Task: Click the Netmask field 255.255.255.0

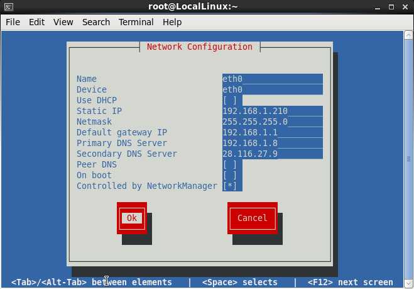Action: point(273,122)
